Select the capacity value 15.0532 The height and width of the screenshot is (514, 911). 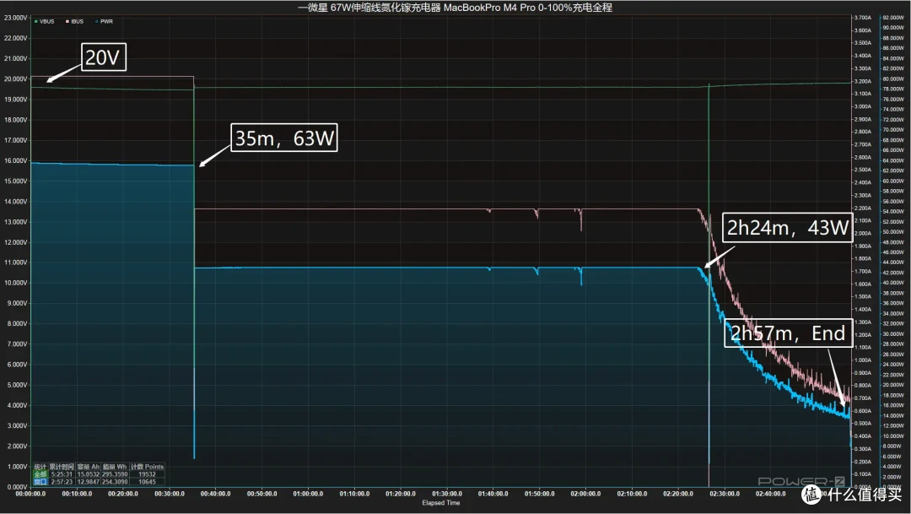point(89,474)
